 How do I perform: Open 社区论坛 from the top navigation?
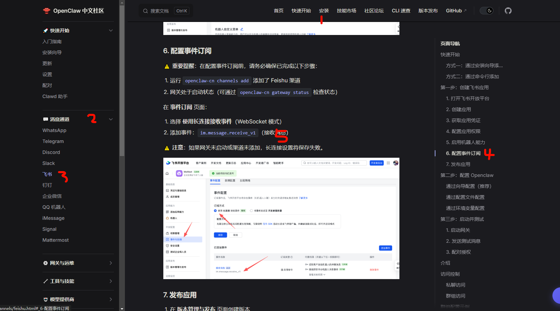click(x=374, y=11)
